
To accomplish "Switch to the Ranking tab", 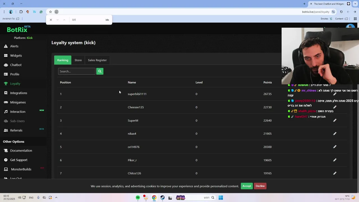I will click(63, 60).
